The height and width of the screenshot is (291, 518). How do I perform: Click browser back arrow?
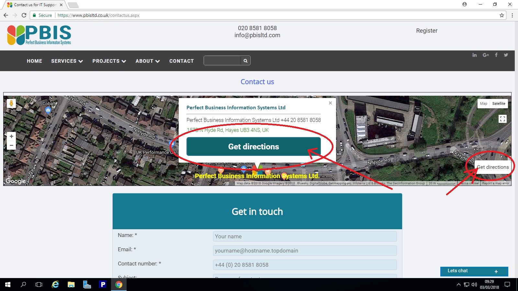6,15
